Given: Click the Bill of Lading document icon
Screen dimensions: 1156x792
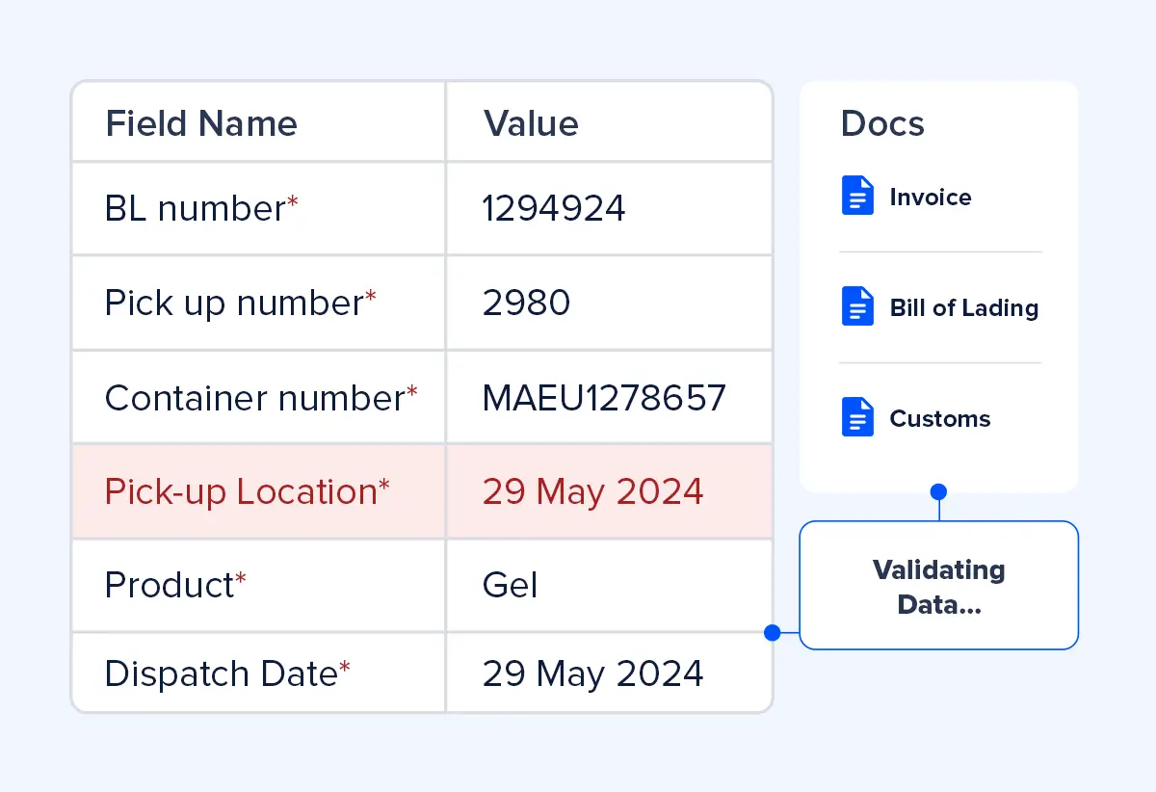Looking at the screenshot, I should tap(857, 305).
